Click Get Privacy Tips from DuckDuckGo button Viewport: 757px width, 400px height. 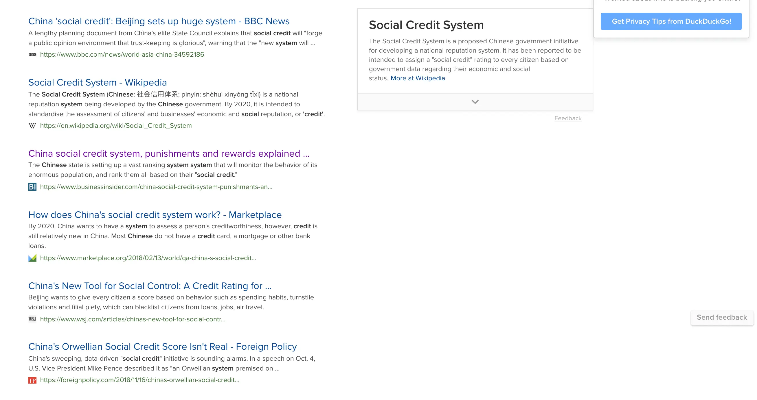click(x=671, y=21)
